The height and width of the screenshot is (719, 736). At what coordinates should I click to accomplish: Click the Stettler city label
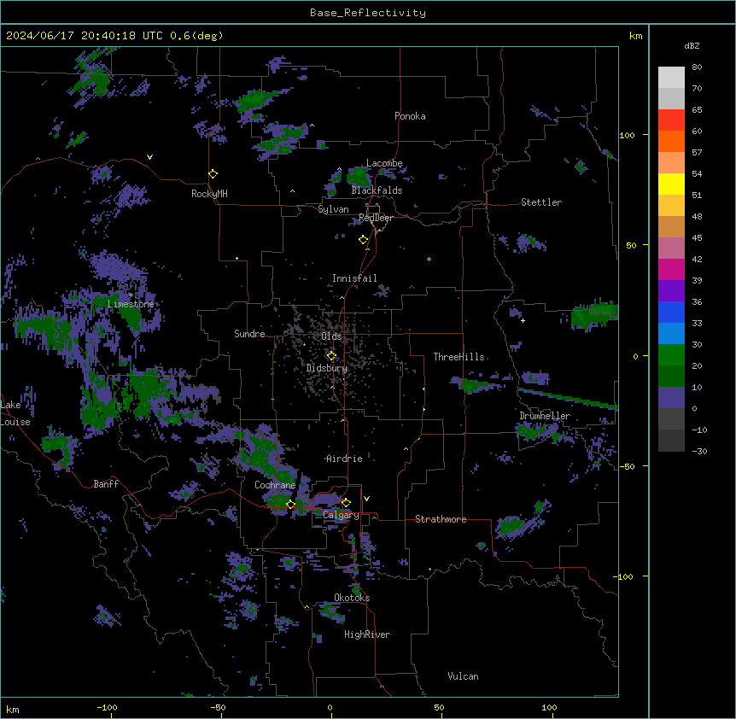pos(541,202)
